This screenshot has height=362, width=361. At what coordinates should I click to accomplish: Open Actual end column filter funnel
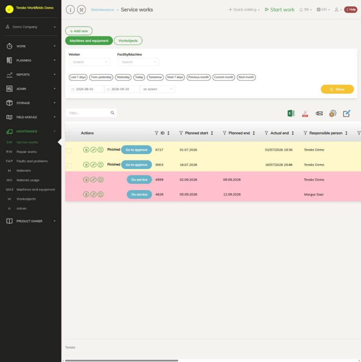tap(266, 133)
